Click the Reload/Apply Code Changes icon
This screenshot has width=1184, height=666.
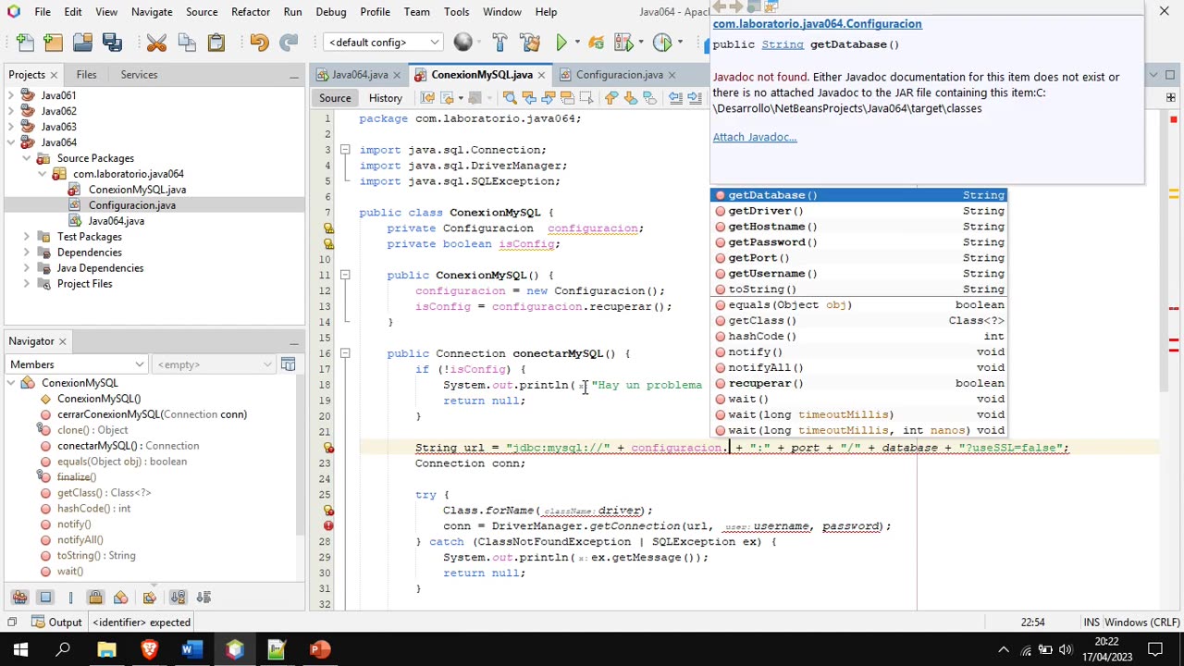click(x=597, y=43)
